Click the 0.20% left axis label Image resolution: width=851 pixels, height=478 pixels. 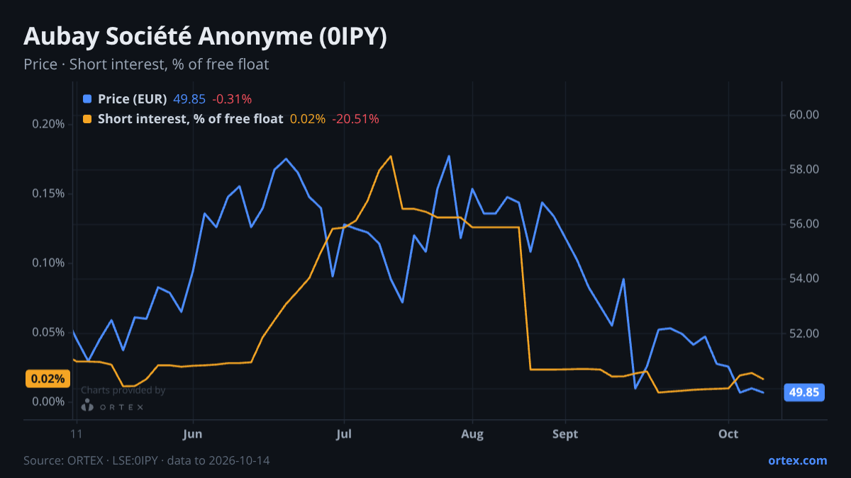pos(48,124)
